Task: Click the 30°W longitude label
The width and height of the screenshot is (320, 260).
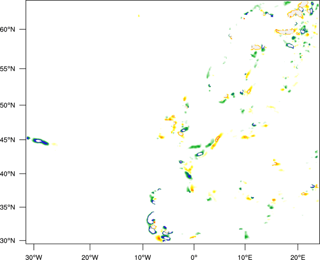Action: [x=34, y=257]
